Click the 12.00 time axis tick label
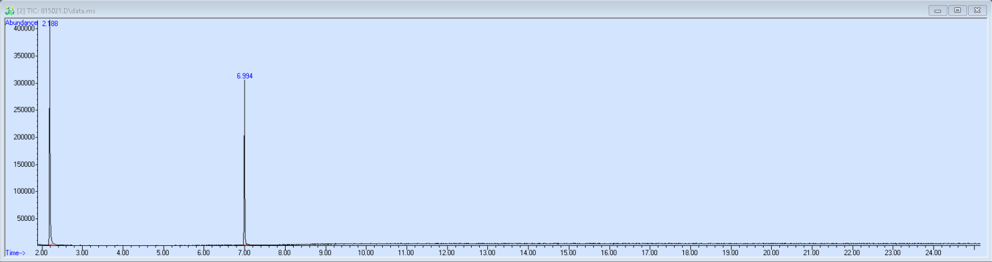Screen dimensions: 992x262 point(446,253)
